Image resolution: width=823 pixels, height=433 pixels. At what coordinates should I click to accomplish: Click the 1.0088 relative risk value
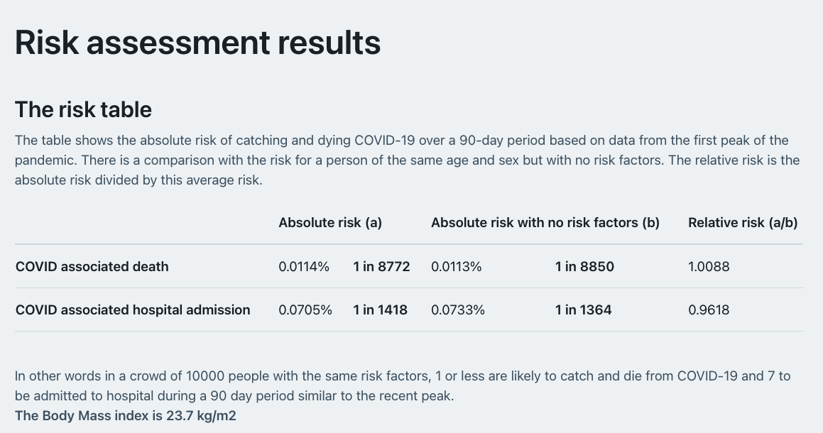709,267
